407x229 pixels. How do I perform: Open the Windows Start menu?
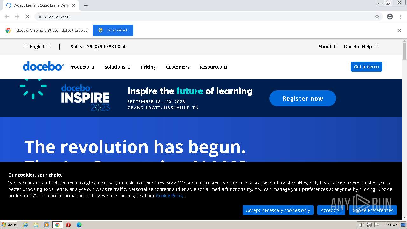point(9,225)
